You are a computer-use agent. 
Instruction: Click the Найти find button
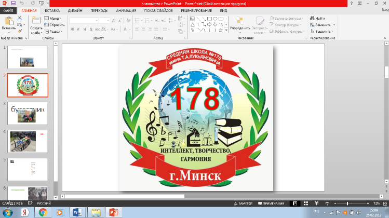318,18
